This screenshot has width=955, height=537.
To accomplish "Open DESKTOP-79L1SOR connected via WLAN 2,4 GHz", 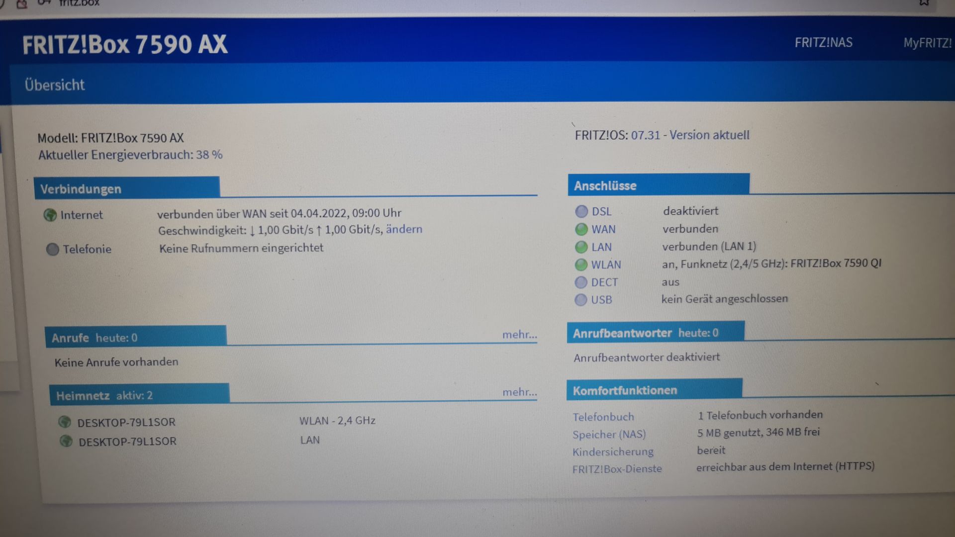I will pos(126,422).
